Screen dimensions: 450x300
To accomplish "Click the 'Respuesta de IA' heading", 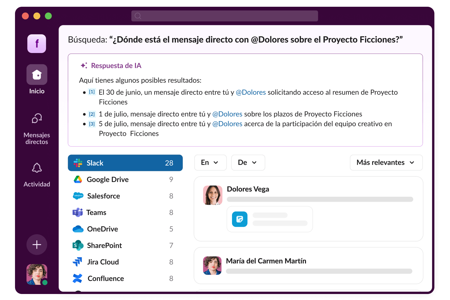I will (116, 65).
